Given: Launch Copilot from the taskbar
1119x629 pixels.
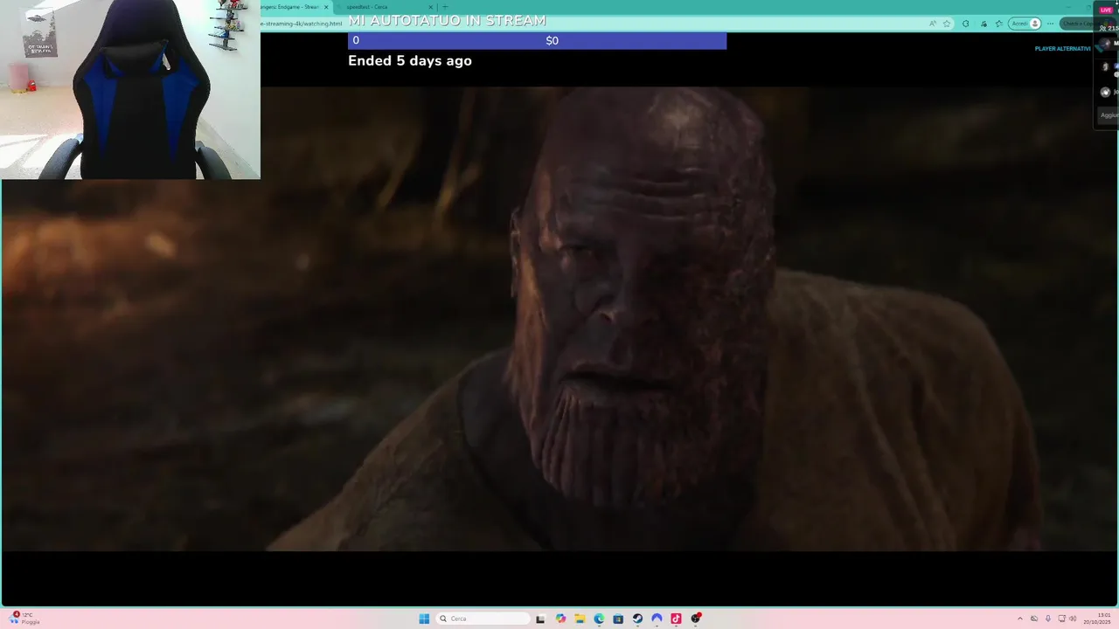Looking at the screenshot, I should point(560,619).
